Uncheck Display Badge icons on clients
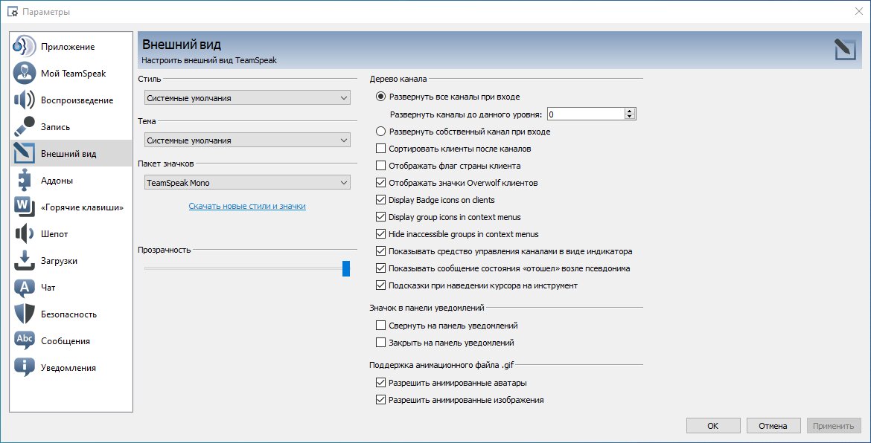 [380, 200]
